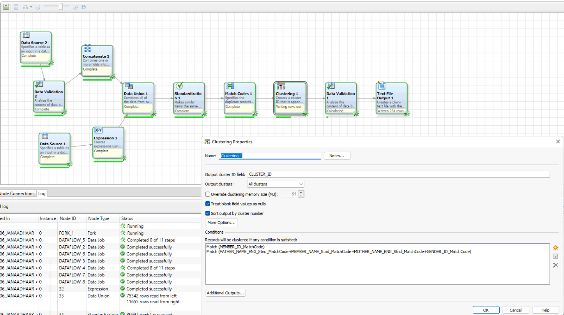
Task: Click the grid details icon next to the green toolbar button
Action: pos(16,6)
